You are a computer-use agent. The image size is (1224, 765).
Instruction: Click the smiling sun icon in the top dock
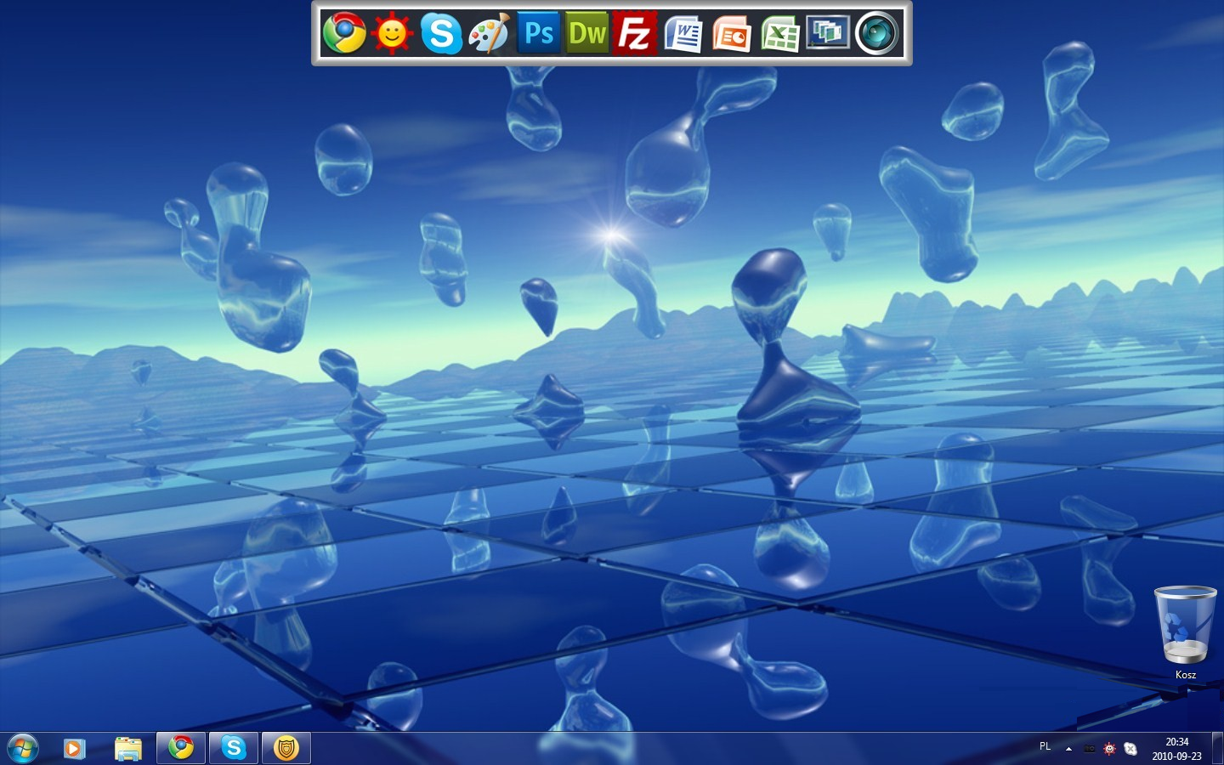[392, 34]
